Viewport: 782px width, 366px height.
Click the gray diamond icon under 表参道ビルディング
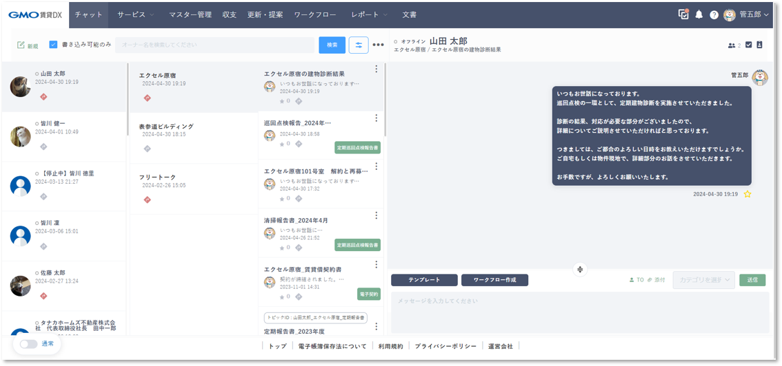[x=147, y=149]
